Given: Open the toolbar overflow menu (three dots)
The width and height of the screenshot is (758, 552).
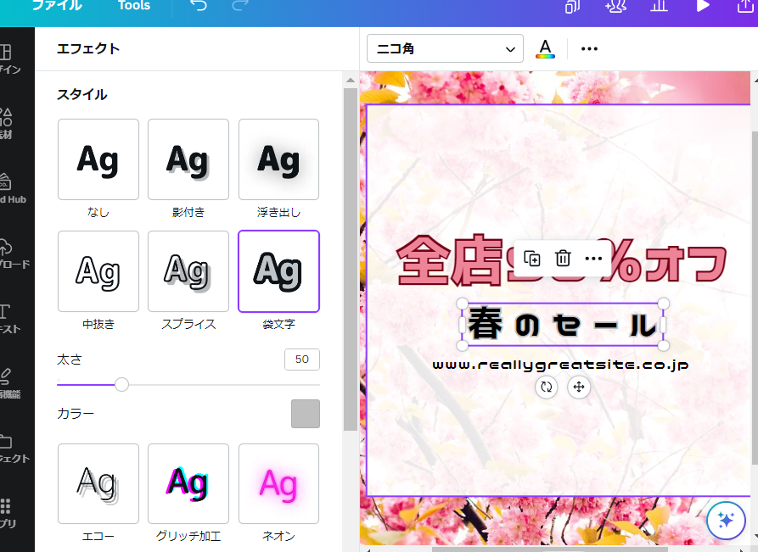Looking at the screenshot, I should (589, 48).
